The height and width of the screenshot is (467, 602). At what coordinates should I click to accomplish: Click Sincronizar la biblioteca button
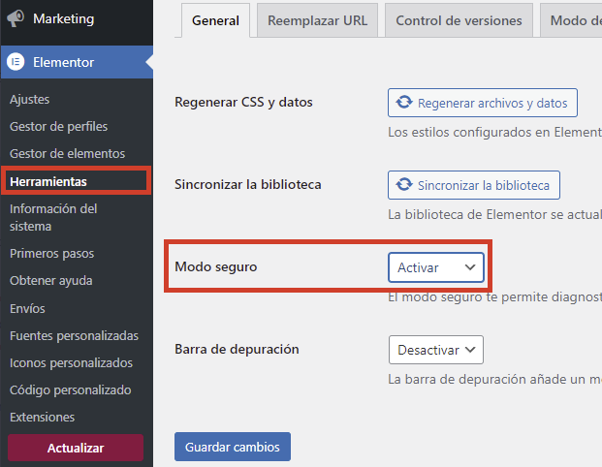[474, 185]
